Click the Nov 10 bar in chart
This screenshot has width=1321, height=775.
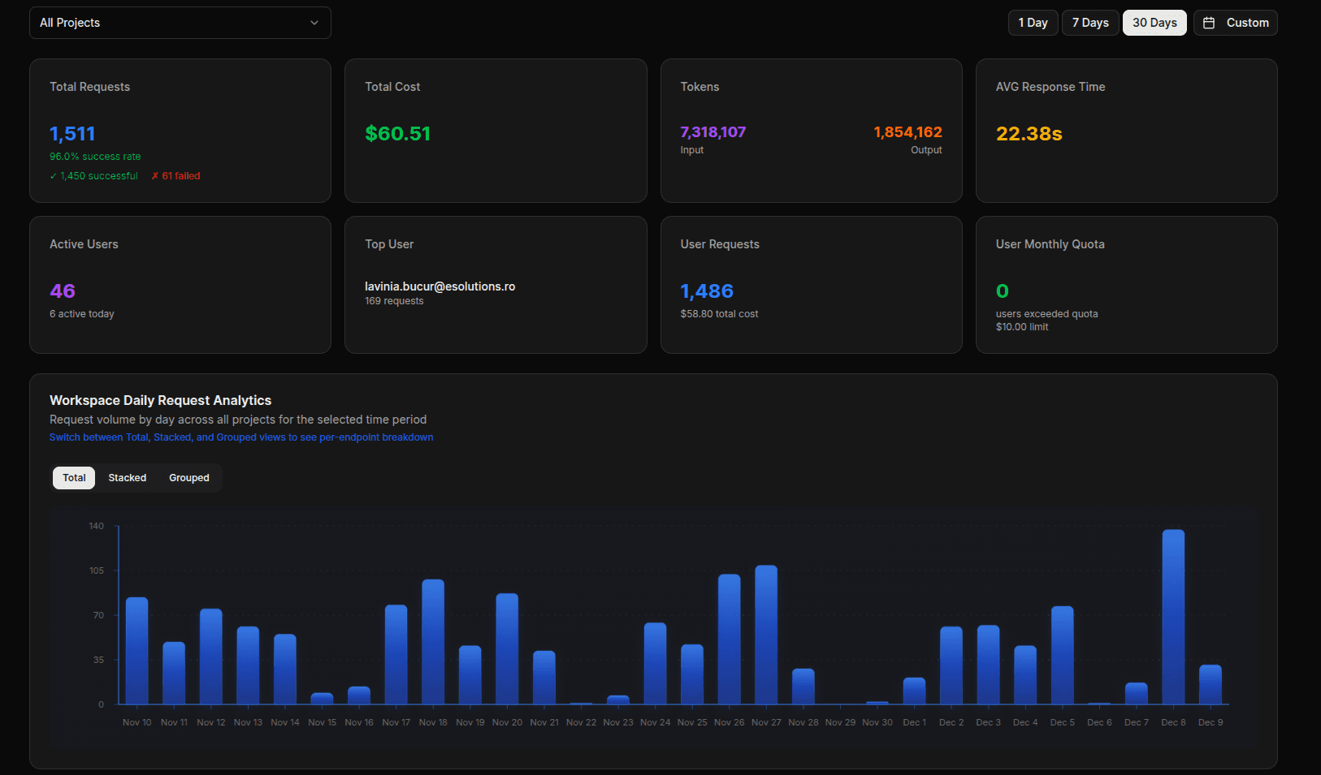click(136, 651)
